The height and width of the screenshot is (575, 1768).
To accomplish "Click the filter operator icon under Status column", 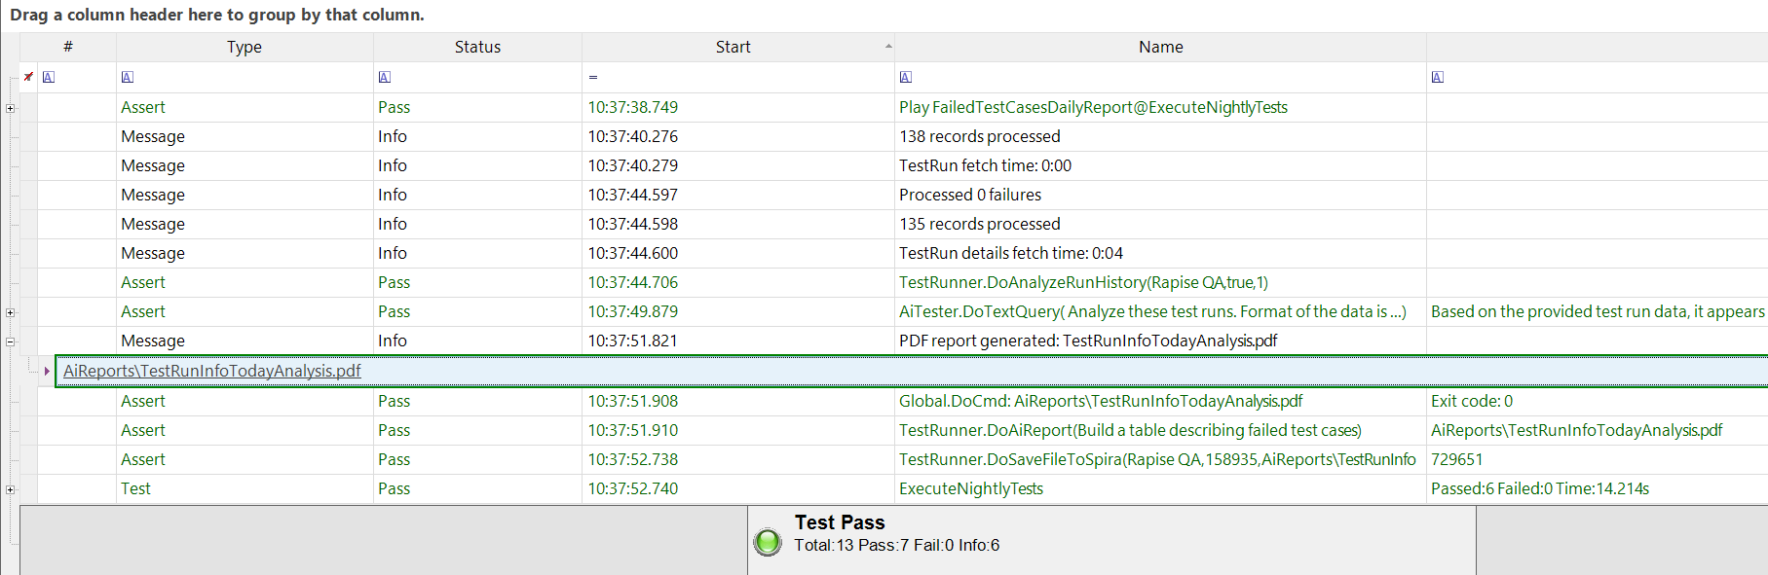I will (384, 77).
